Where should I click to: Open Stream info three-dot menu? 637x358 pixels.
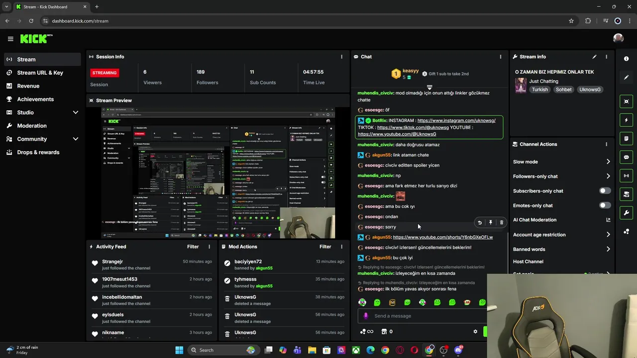click(606, 57)
